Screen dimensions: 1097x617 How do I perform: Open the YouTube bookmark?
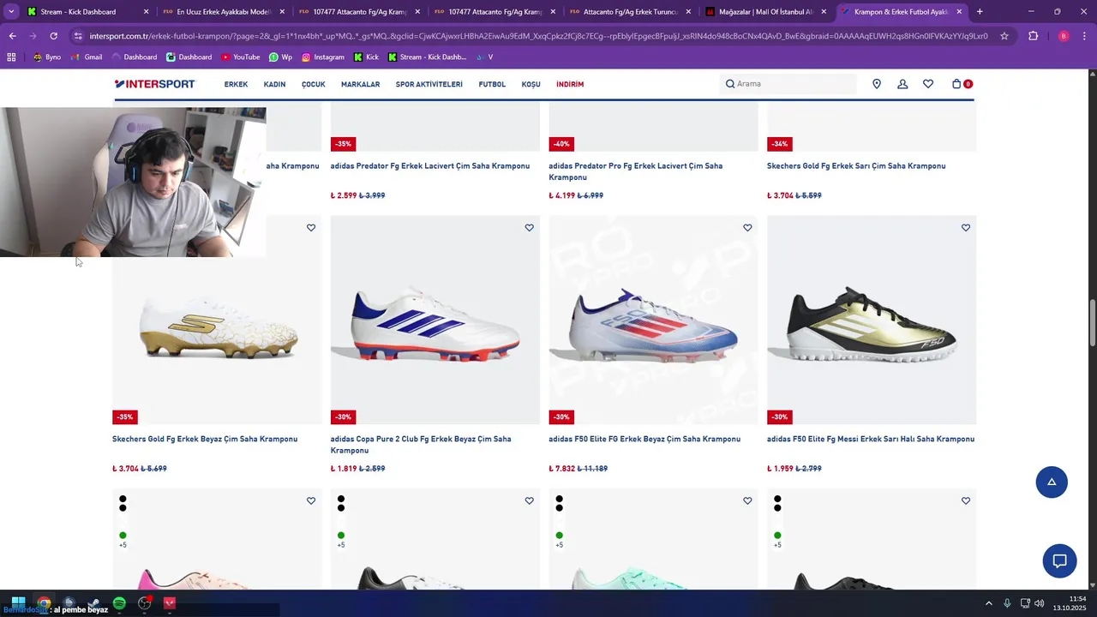point(240,57)
